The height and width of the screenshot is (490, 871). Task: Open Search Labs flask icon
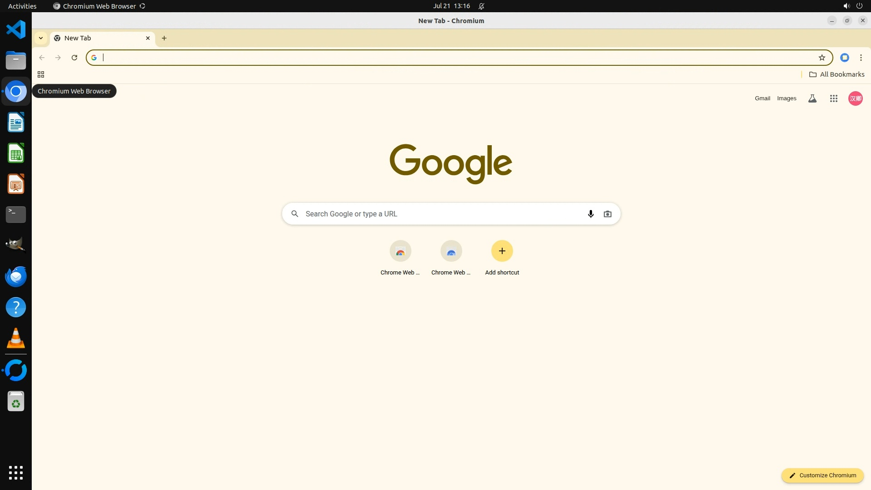(812, 98)
